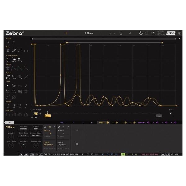Select the step pulse shape tool
The height and width of the screenshot is (186, 186).
point(14,91)
